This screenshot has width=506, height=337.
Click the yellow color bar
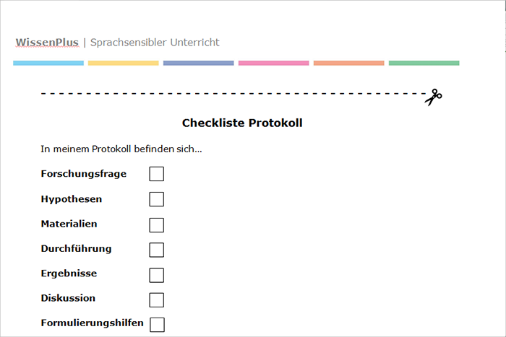124,64
